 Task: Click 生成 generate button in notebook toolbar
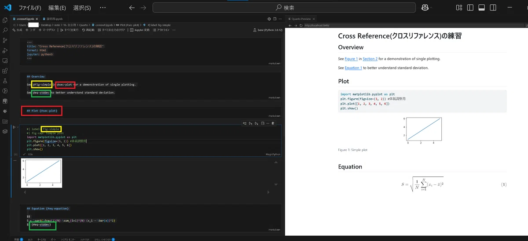tap(17, 30)
